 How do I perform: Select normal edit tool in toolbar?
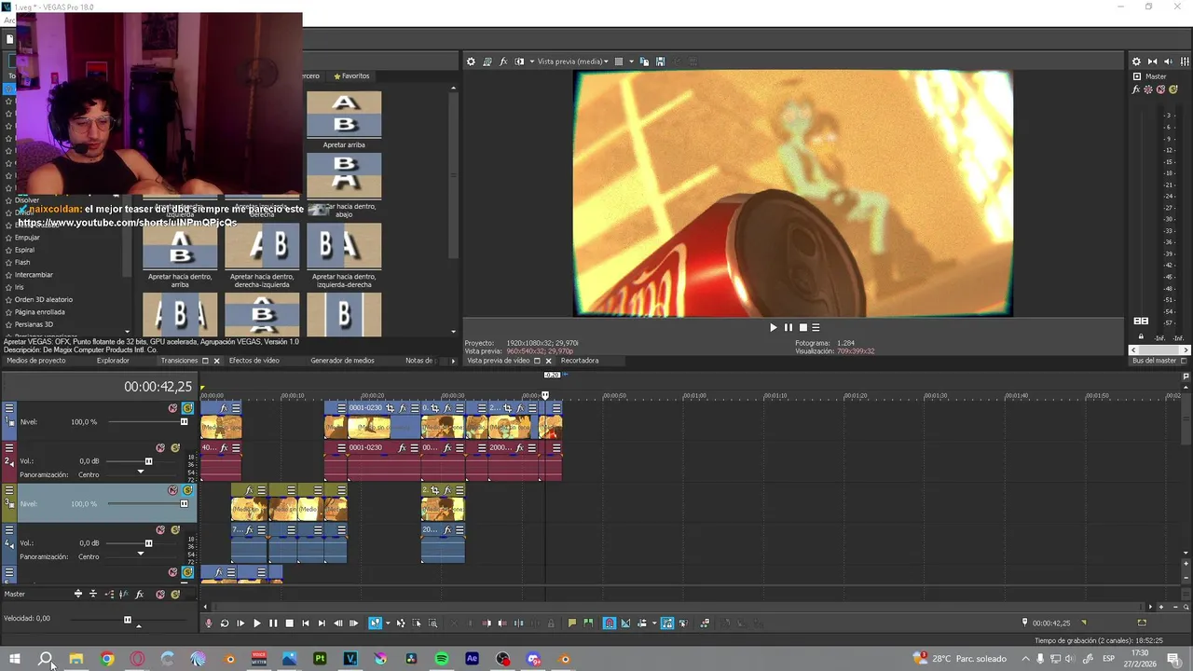(x=376, y=623)
